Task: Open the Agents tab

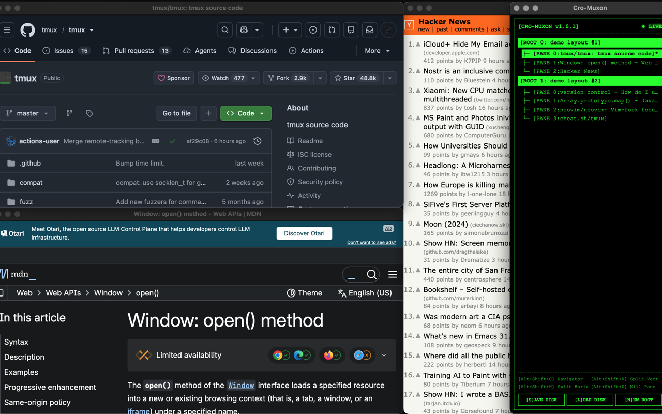Action: (200, 51)
